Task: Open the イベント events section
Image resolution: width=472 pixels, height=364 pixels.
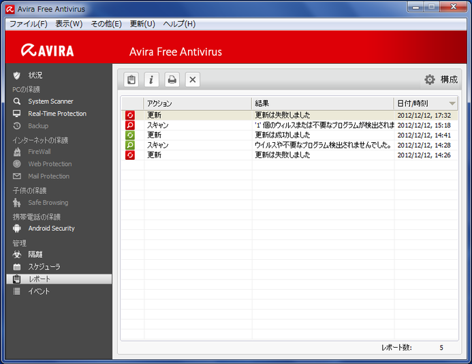Action: [x=39, y=291]
